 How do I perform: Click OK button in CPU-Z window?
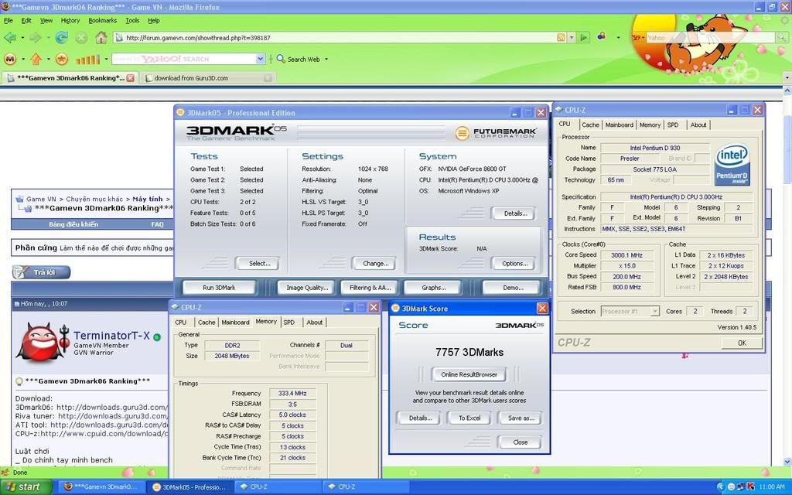pos(742,343)
